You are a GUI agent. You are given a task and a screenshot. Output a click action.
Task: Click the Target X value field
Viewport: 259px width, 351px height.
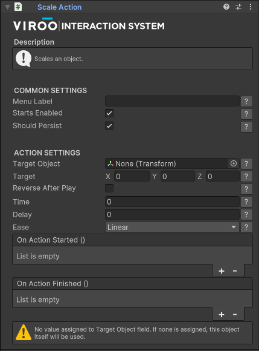(x=132, y=176)
